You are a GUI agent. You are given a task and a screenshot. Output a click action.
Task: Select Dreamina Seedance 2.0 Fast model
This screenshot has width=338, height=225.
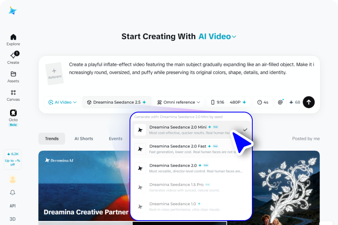(x=191, y=149)
